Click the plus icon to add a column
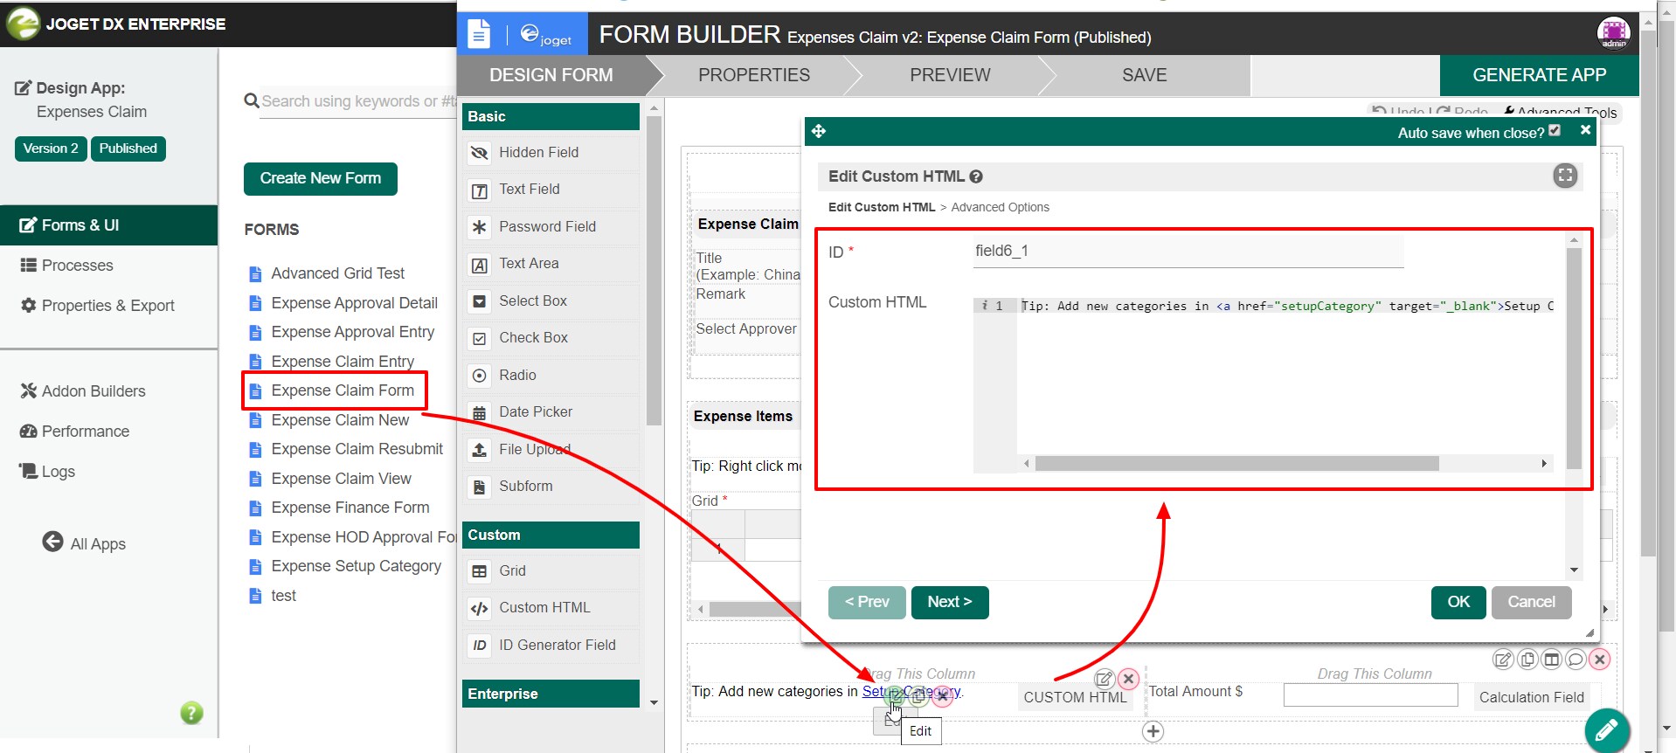 [x=1153, y=731]
